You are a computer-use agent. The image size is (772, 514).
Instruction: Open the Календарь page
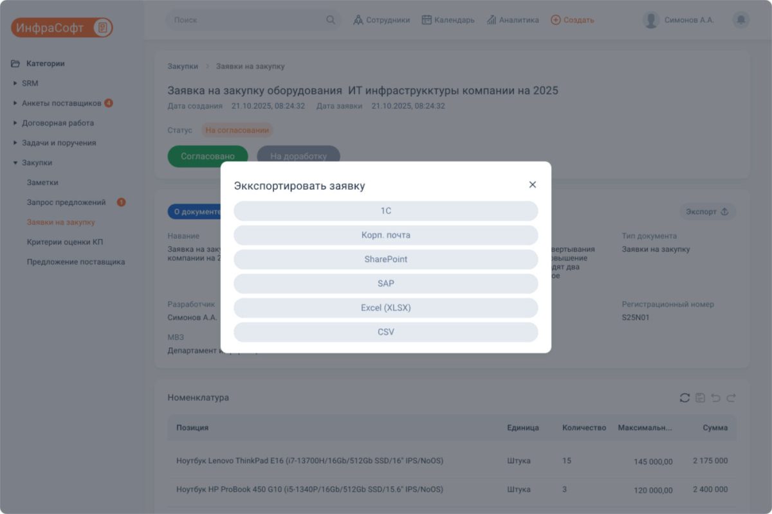448,20
